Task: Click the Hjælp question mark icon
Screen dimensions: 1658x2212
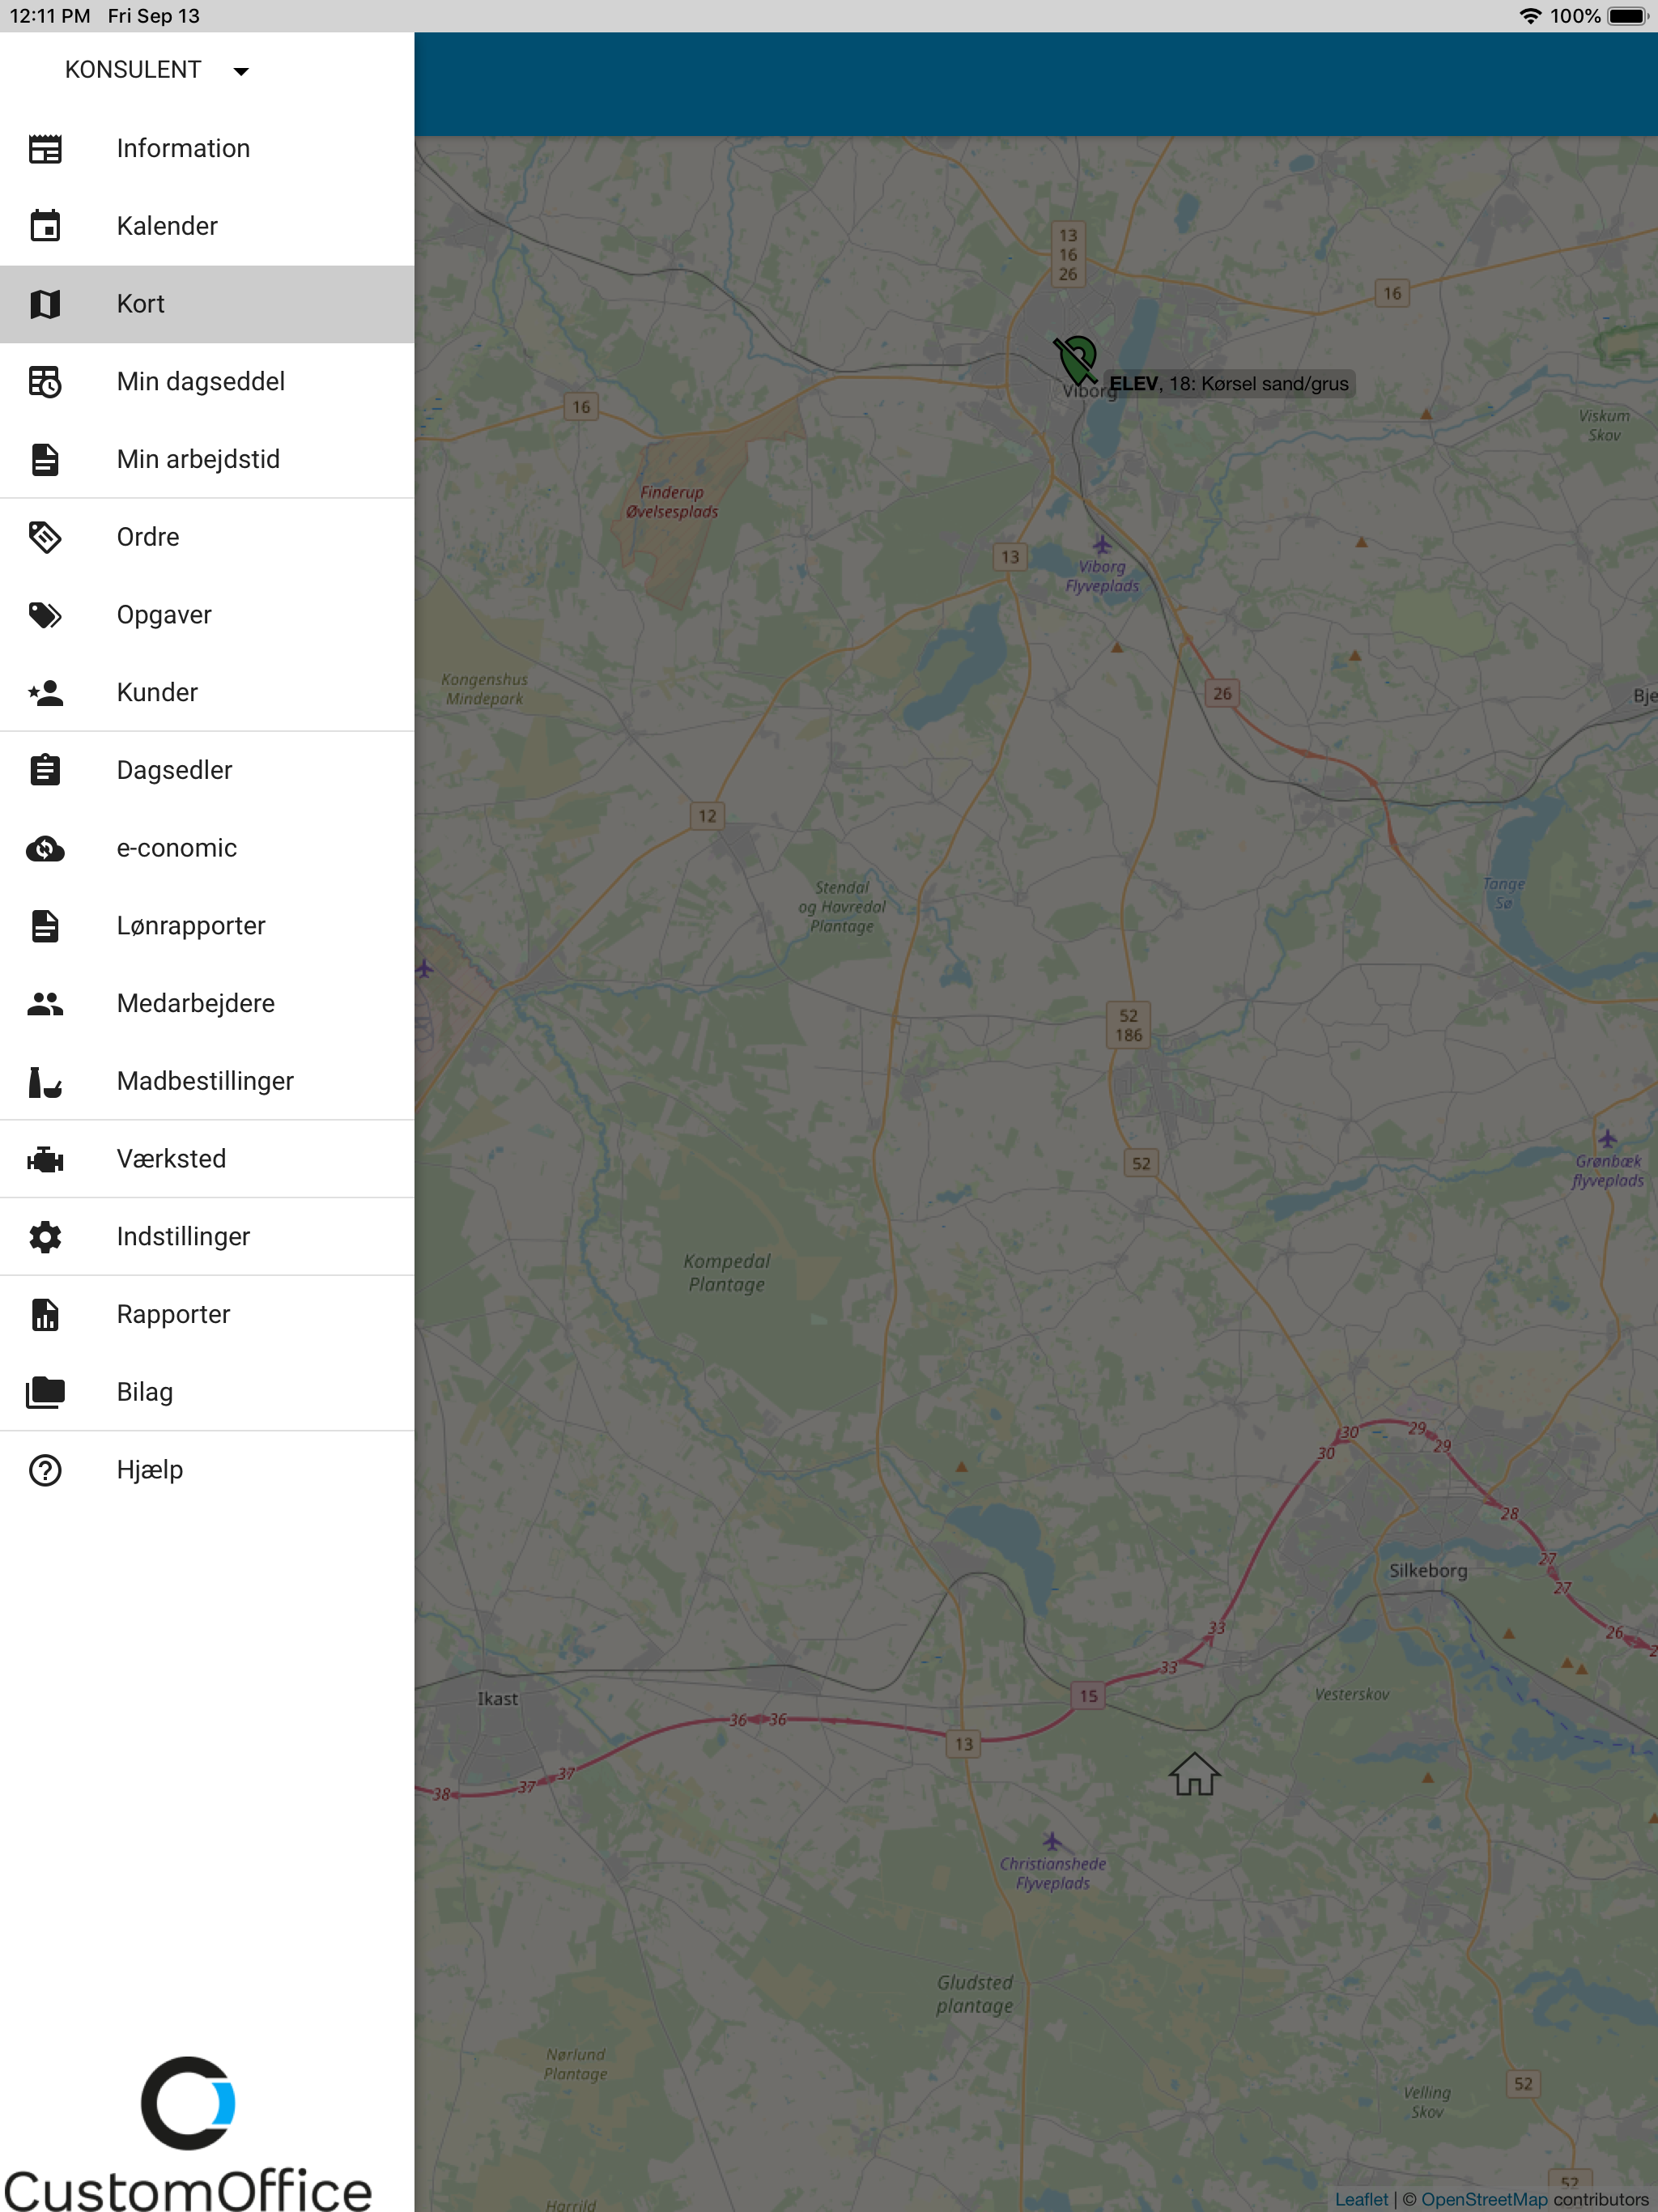Action: coord(45,1470)
